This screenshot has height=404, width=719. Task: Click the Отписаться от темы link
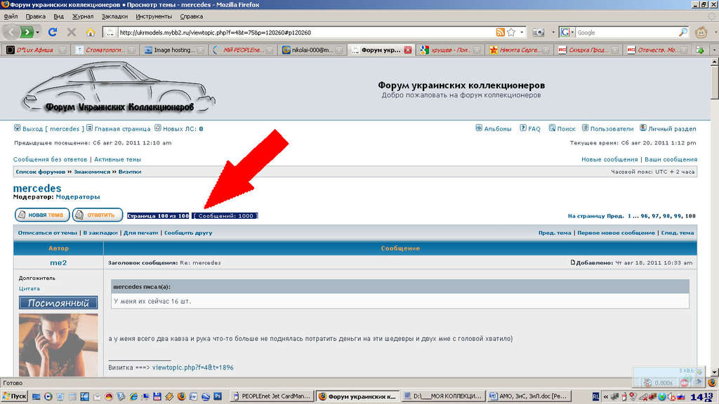pos(47,233)
